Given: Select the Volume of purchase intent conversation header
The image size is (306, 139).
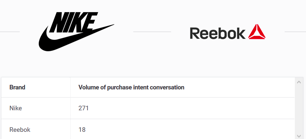Looking at the screenshot, I should click(x=131, y=87).
